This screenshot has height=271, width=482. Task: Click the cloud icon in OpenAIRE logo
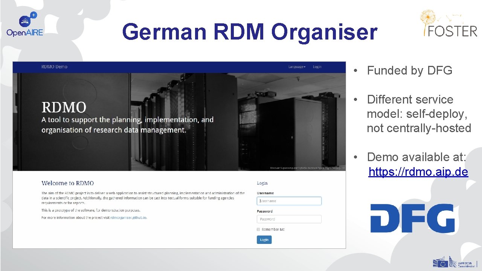[24, 21]
